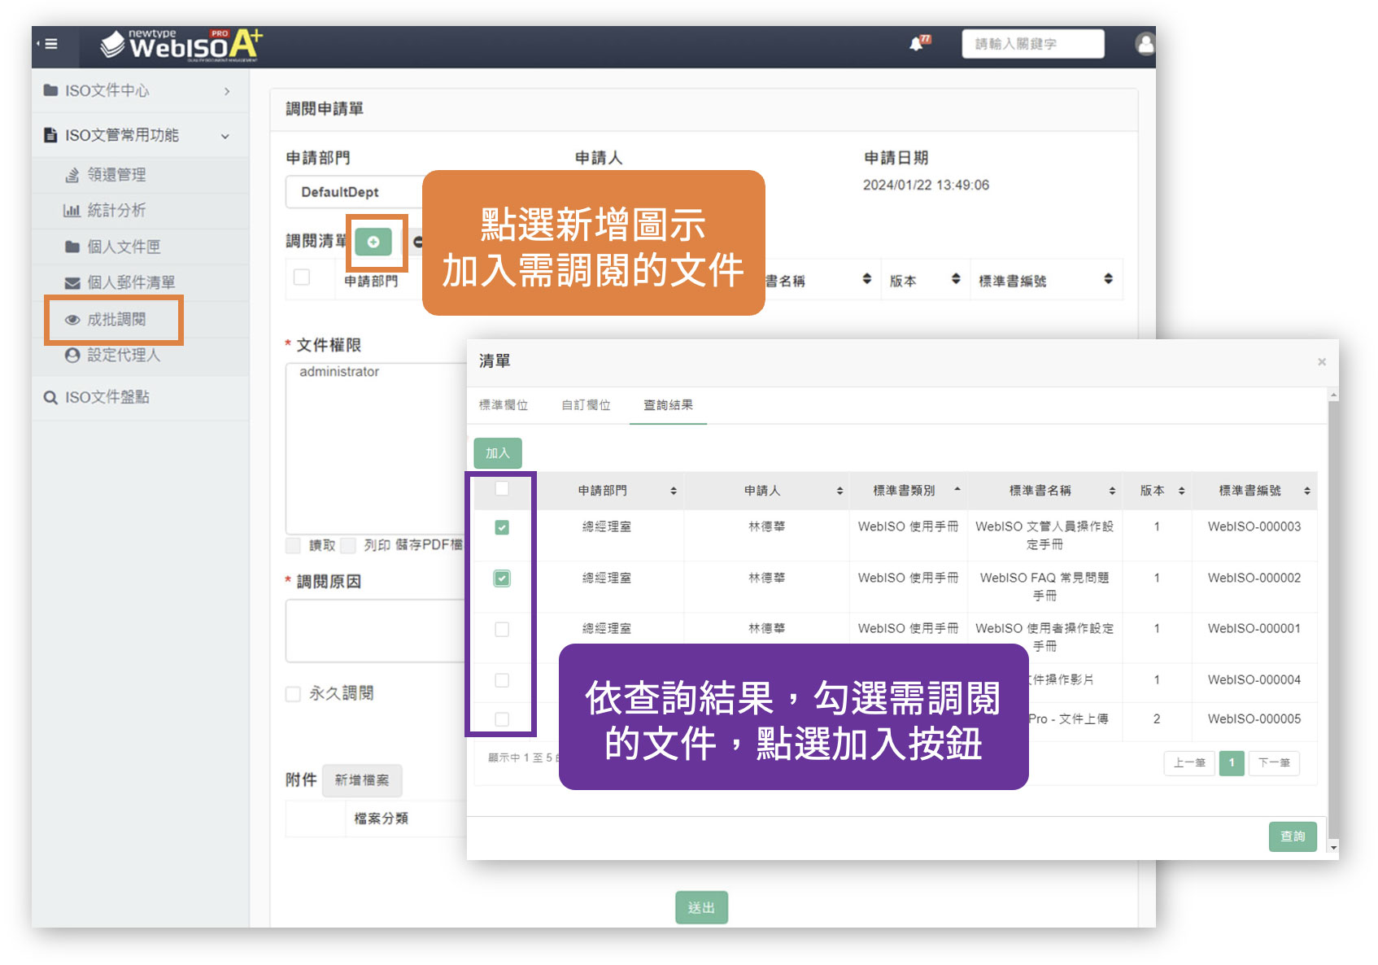
Task: Click the 加入 button in dialog
Action: tap(497, 453)
